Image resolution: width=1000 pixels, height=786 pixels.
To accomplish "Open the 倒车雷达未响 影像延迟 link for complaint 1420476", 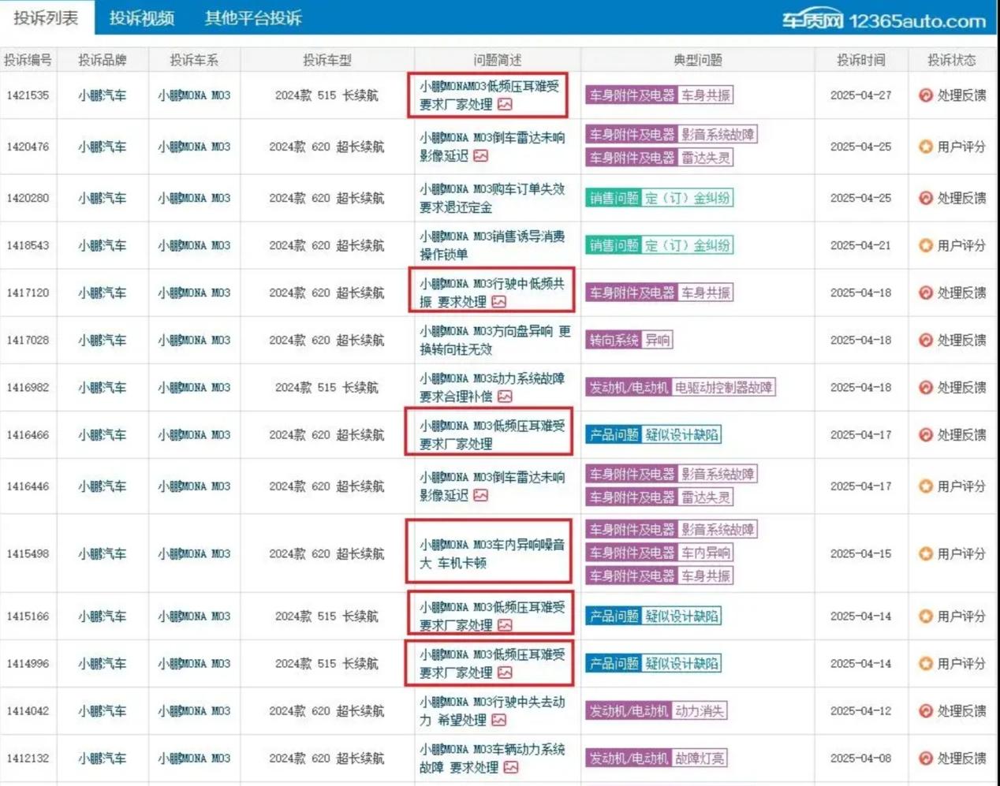I will (492, 147).
